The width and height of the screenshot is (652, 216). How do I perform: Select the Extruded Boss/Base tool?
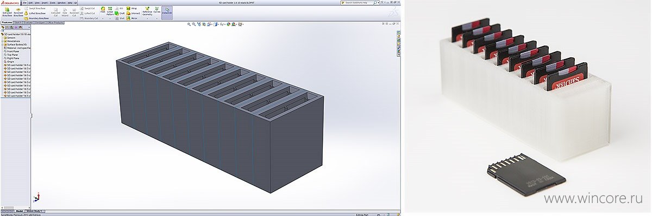7,12
